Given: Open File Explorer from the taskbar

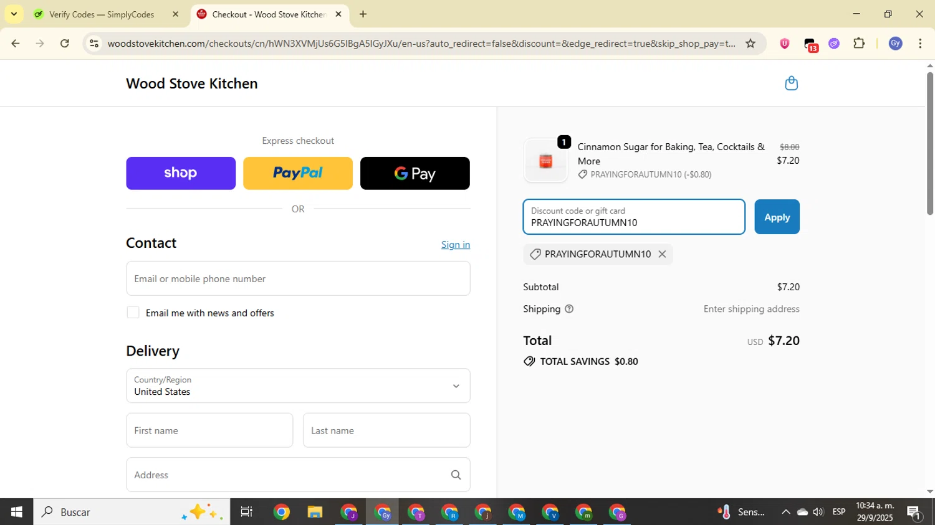Looking at the screenshot, I should click(315, 512).
